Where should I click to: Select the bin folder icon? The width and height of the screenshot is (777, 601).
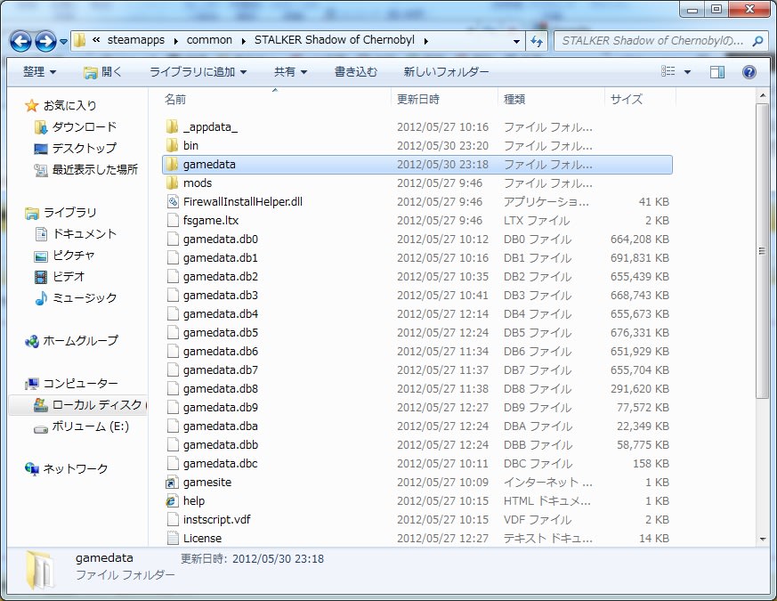coord(172,145)
